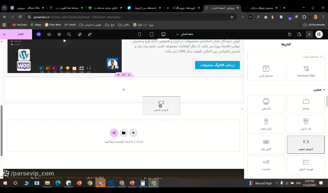This screenshot has width=328, height=193.
Task: Switch to mobile responsive view
Action: pyautogui.click(x=140, y=34)
